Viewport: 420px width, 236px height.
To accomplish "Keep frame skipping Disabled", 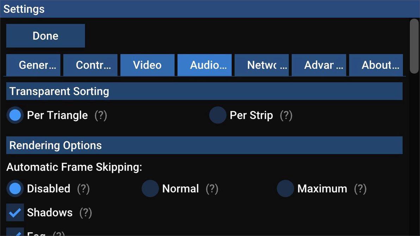I will click(15, 188).
